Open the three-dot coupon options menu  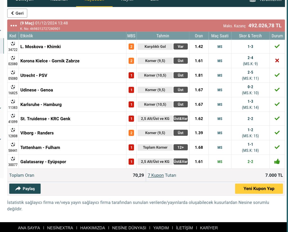click(14, 26)
